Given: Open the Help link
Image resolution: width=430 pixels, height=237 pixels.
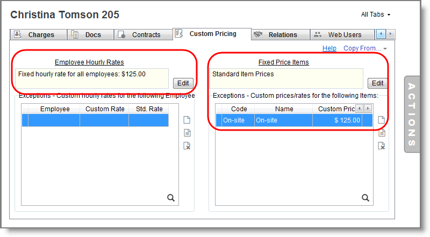Looking at the screenshot, I should coord(329,48).
